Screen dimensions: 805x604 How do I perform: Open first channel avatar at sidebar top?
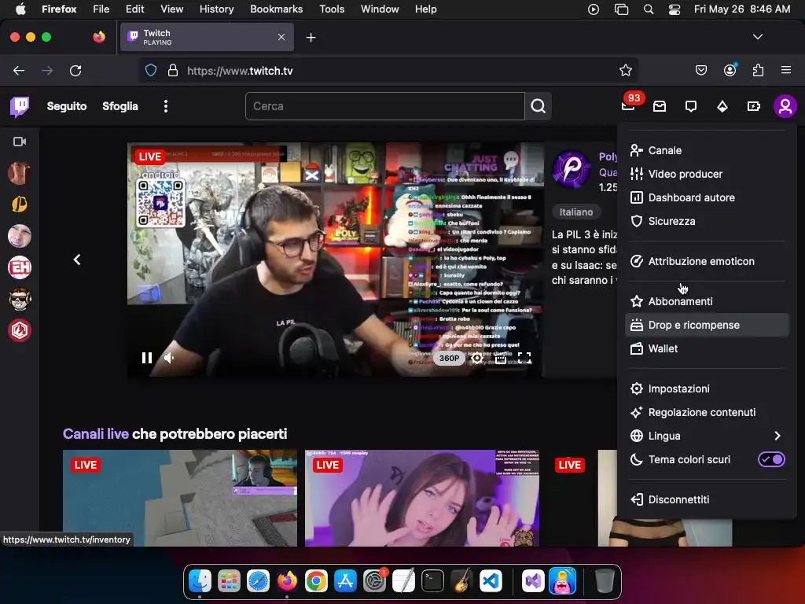point(20,173)
